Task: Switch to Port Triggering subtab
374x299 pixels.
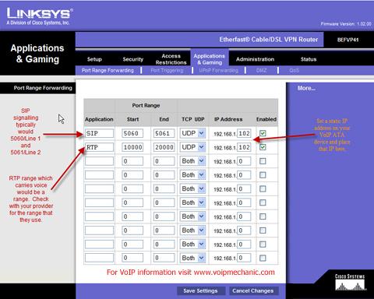Action: 167,71
